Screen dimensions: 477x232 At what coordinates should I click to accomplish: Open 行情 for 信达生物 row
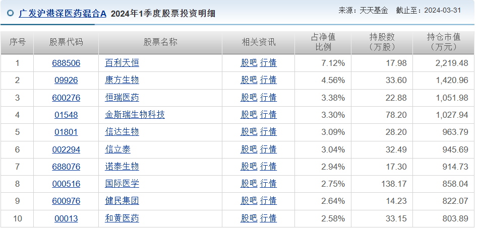268,132
